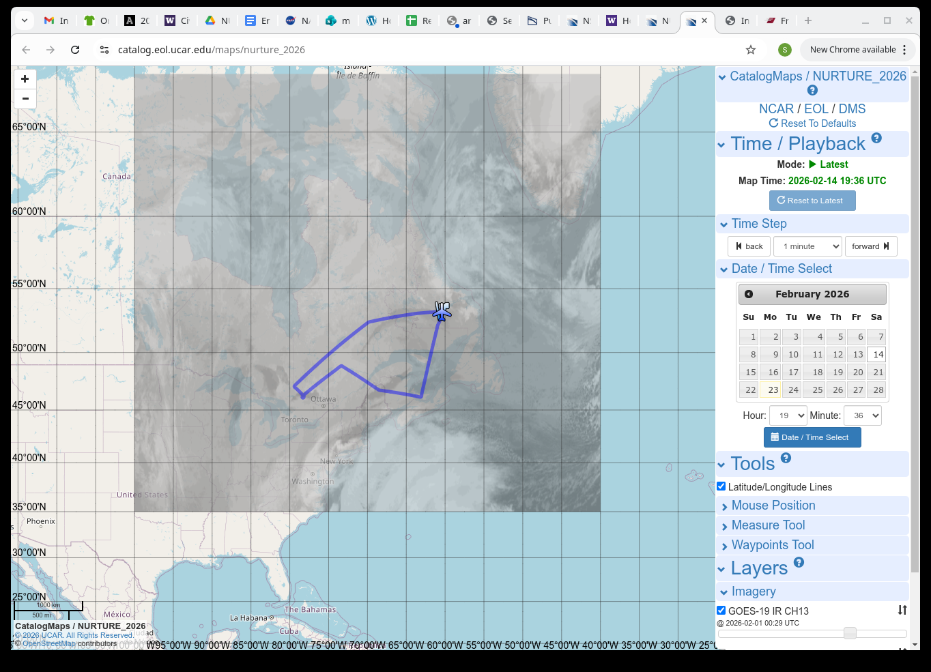Open help icon beside Time / Playback
This screenshot has height=672, width=931.
coord(876,138)
